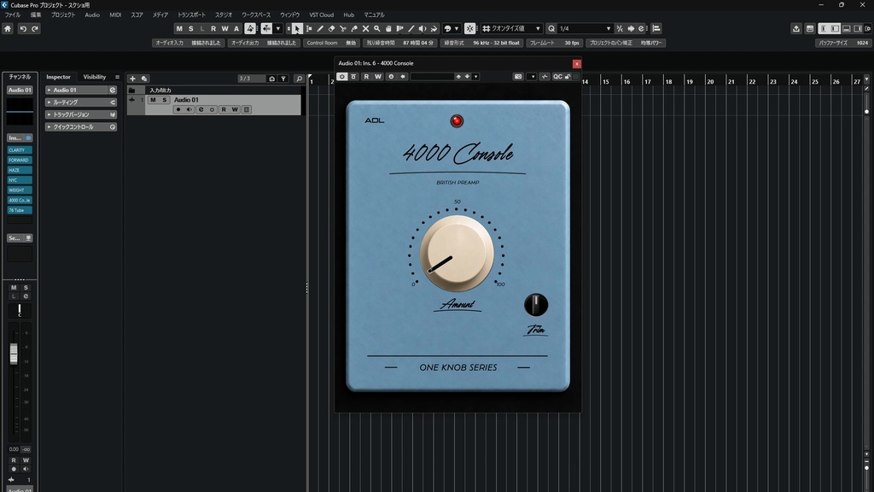
Task: Select the Range Selection tool
Action: click(x=309, y=28)
